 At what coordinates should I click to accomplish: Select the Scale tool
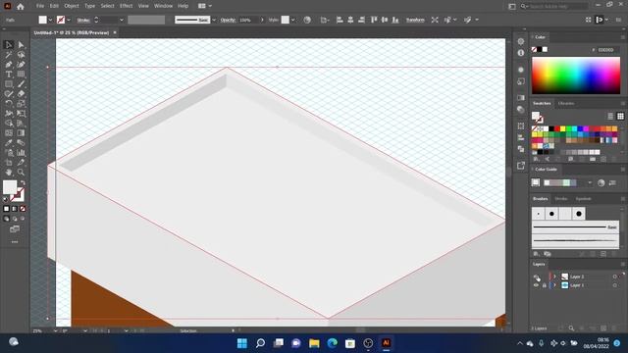click(21, 104)
